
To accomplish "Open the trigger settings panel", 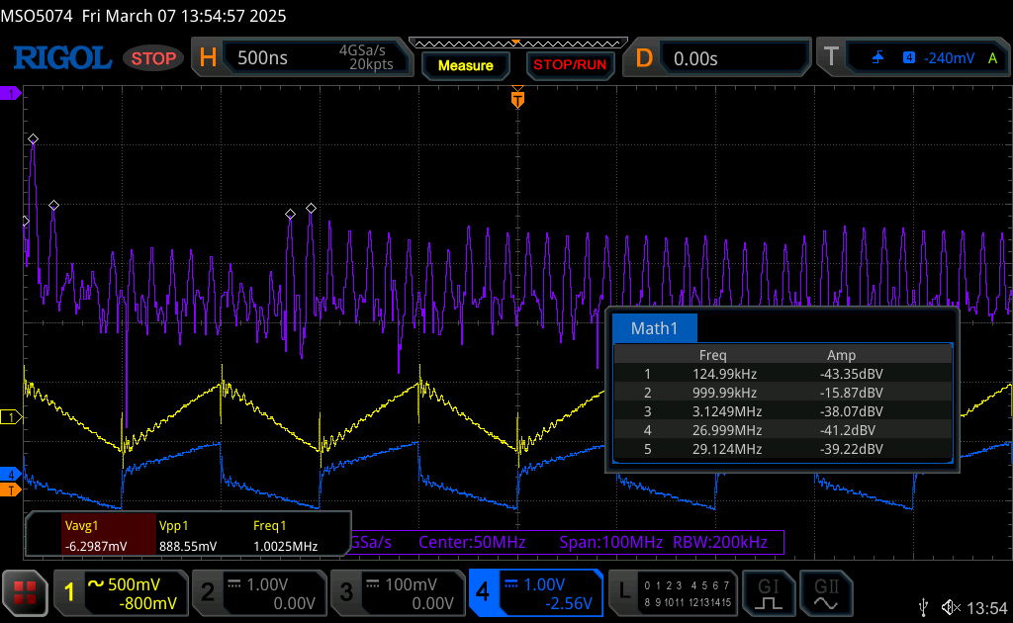I will [911, 58].
